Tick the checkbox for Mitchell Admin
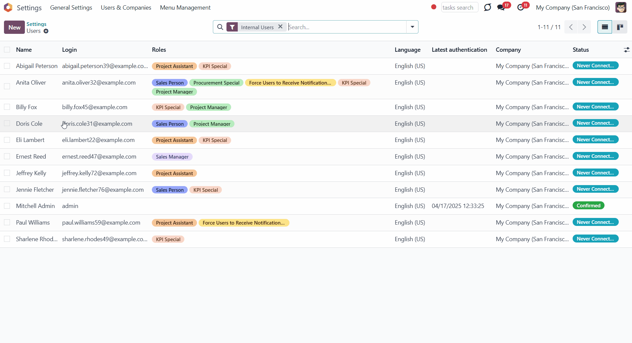The width and height of the screenshot is (632, 343). coord(7,206)
